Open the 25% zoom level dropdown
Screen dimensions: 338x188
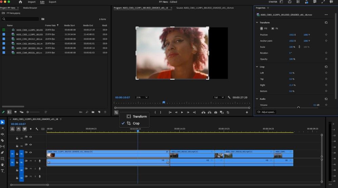coord(142,97)
